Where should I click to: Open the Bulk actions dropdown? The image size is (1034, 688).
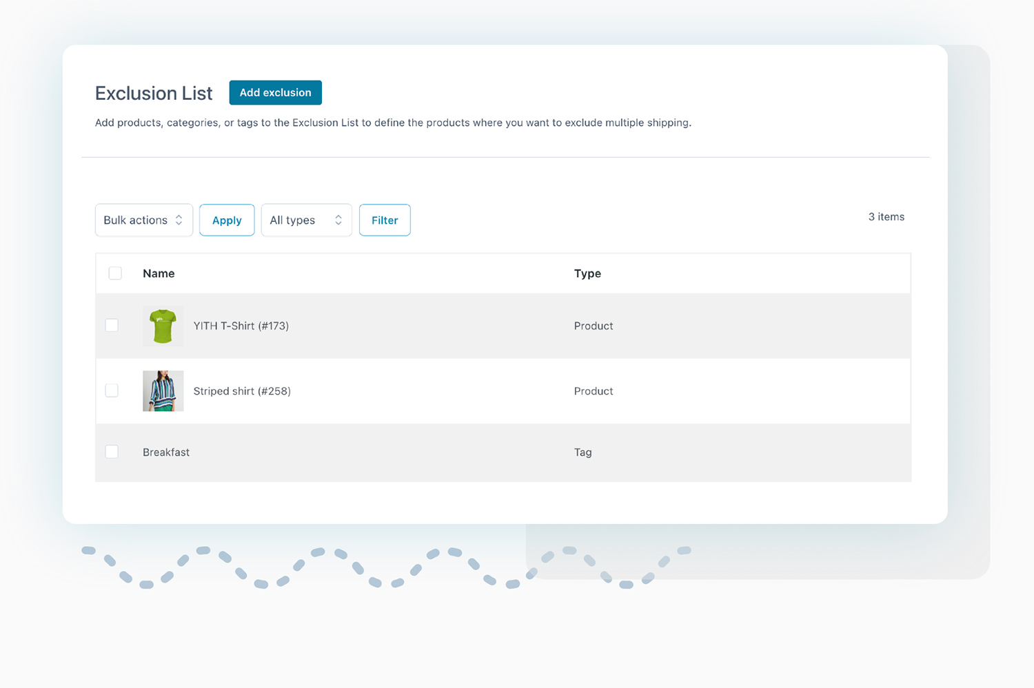143,220
